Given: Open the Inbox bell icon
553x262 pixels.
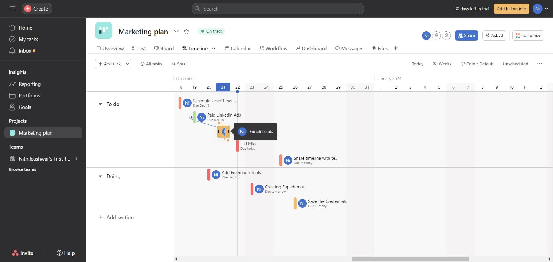Looking at the screenshot, I should point(12,51).
